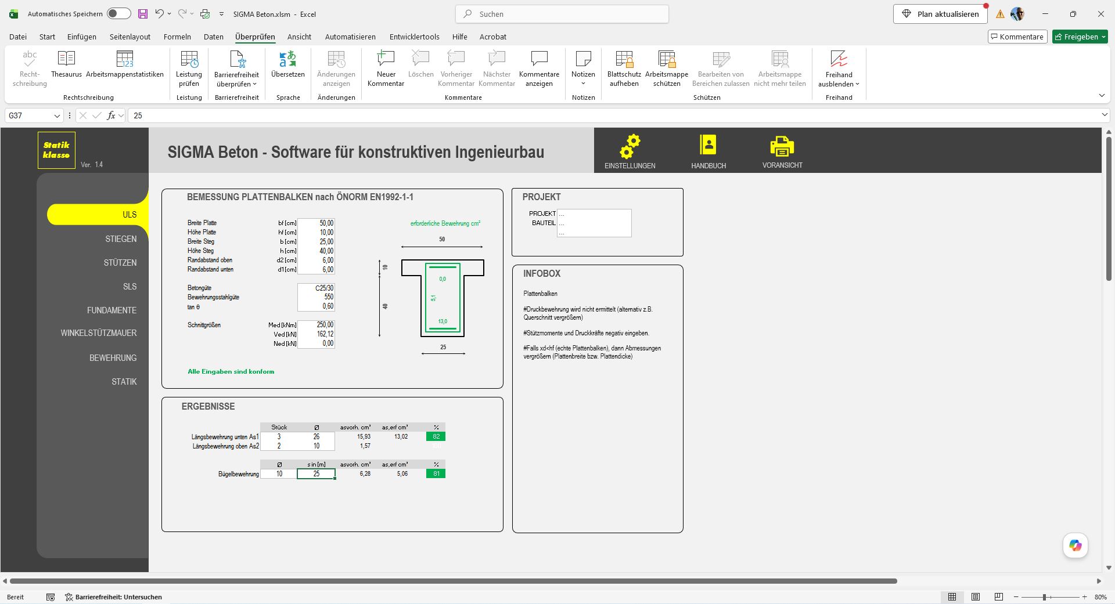Expand the formula bar
1115x604 pixels.
1105,115
